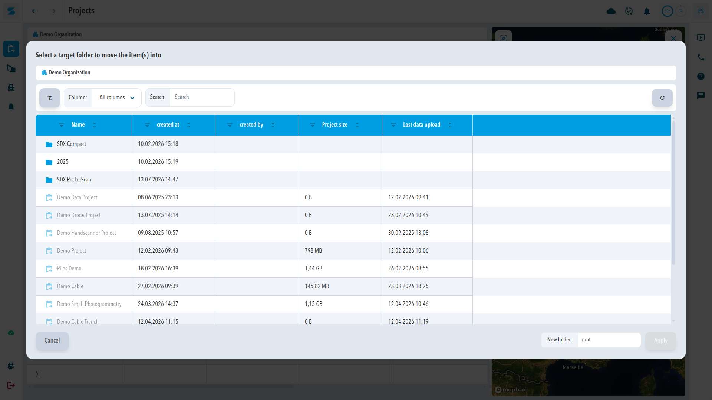712x400 pixels.
Task: Click the sync status icon in top bar
Action: click(x=629, y=11)
